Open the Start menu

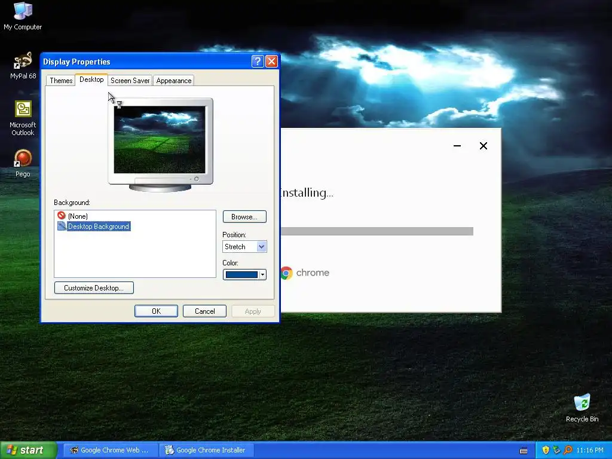click(x=28, y=450)
